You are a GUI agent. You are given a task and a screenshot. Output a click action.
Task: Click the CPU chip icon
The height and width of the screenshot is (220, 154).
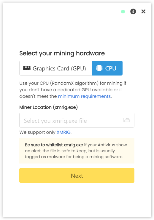tap(99, 68)
